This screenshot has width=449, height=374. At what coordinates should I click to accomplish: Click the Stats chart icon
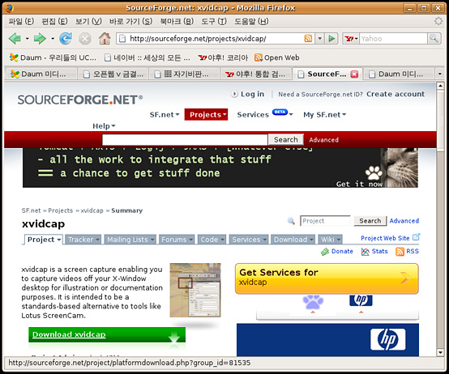tap(365, 252)
